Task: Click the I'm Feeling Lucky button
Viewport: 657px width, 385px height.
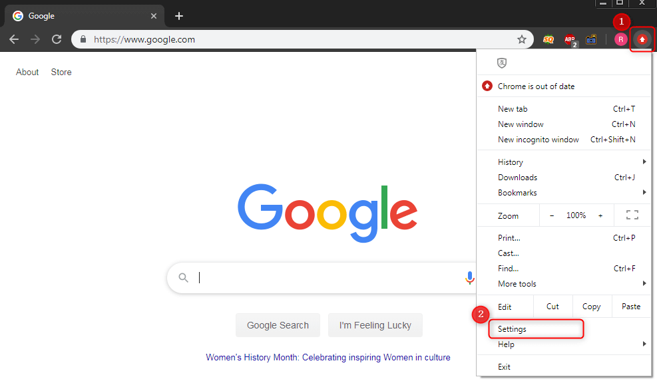Action: coord(375,325)
